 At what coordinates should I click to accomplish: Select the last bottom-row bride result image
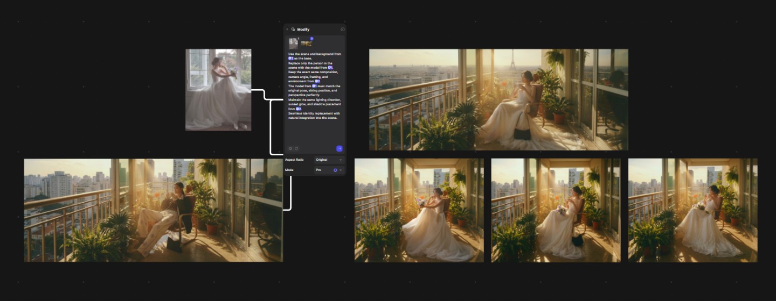693,210
